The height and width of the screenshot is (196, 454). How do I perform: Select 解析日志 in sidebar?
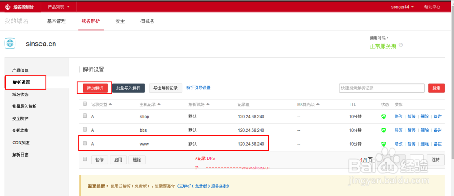tap(20, 155)
